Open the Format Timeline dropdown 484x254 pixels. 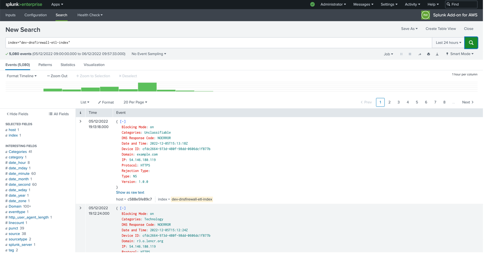21,76
